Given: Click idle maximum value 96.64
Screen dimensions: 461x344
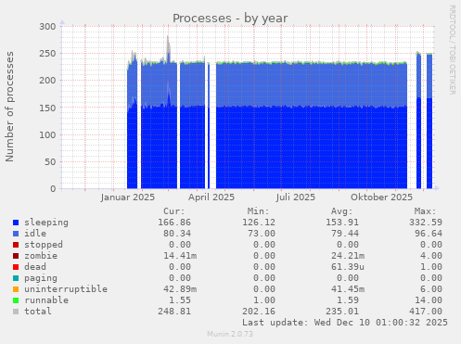Looking at the screenshot, I should (x=429, y=234).
